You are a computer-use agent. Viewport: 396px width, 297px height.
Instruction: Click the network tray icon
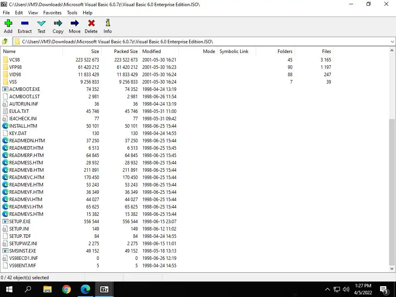coord(337,289)
